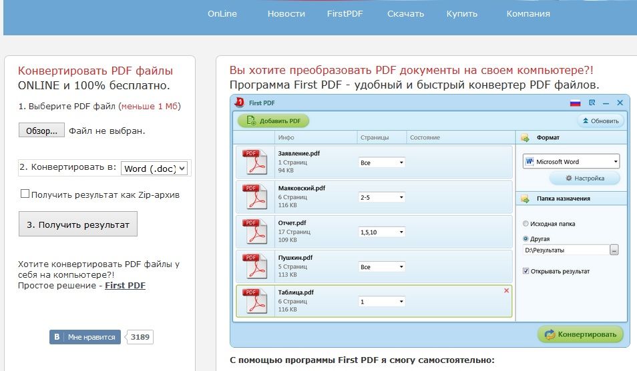Image resolution: width=637 pixels, height=371 pixels.
Task: Open the Скачать menu item
Action: (x=405, y=14)
